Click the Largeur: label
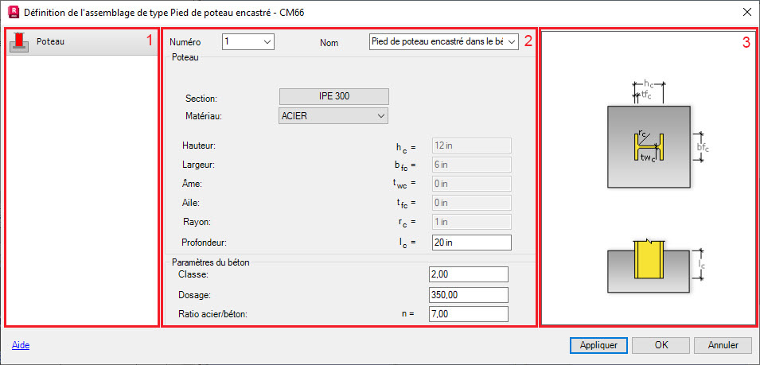 198,164
